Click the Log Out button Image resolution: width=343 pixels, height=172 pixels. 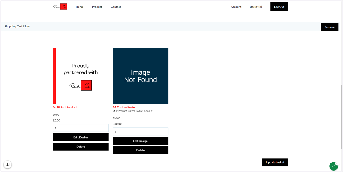pyautogui.click(x=279, y=7)
